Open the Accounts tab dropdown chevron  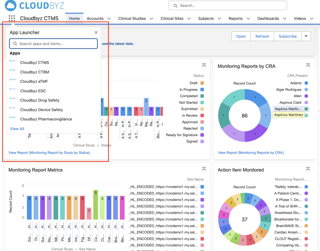109,18
